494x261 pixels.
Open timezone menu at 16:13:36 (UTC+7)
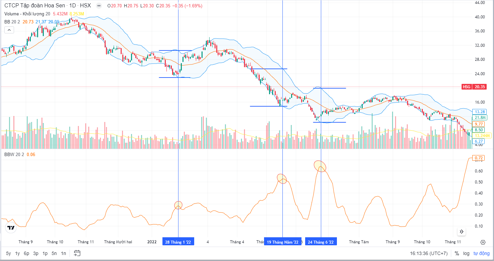(x=429, y=253)
